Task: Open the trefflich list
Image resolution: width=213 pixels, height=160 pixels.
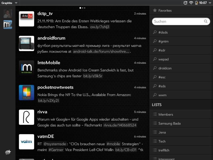Action: coord(181,150)
